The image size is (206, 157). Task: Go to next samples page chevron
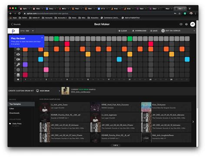[x=193, y=122]
